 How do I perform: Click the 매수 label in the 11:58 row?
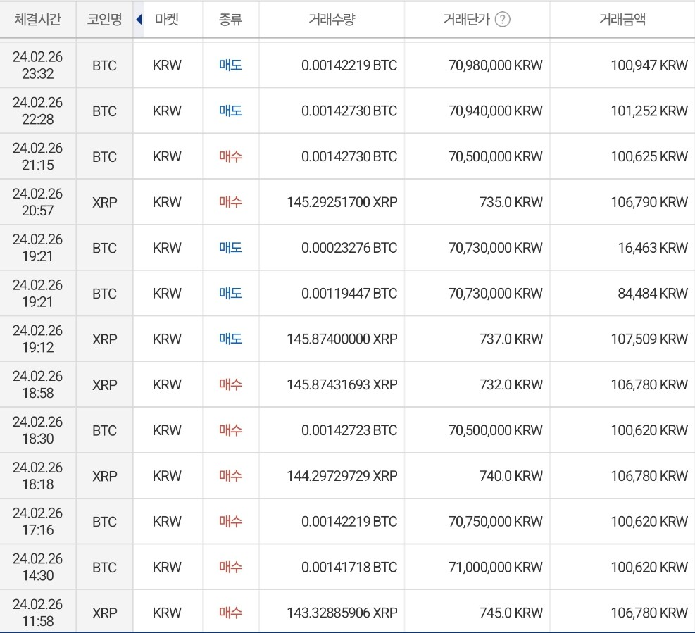(x=230, y=613)
